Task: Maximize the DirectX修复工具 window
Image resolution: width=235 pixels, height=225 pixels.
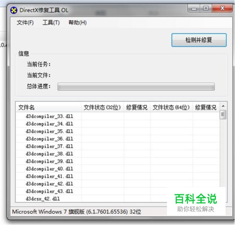Action: coord(206,8)
